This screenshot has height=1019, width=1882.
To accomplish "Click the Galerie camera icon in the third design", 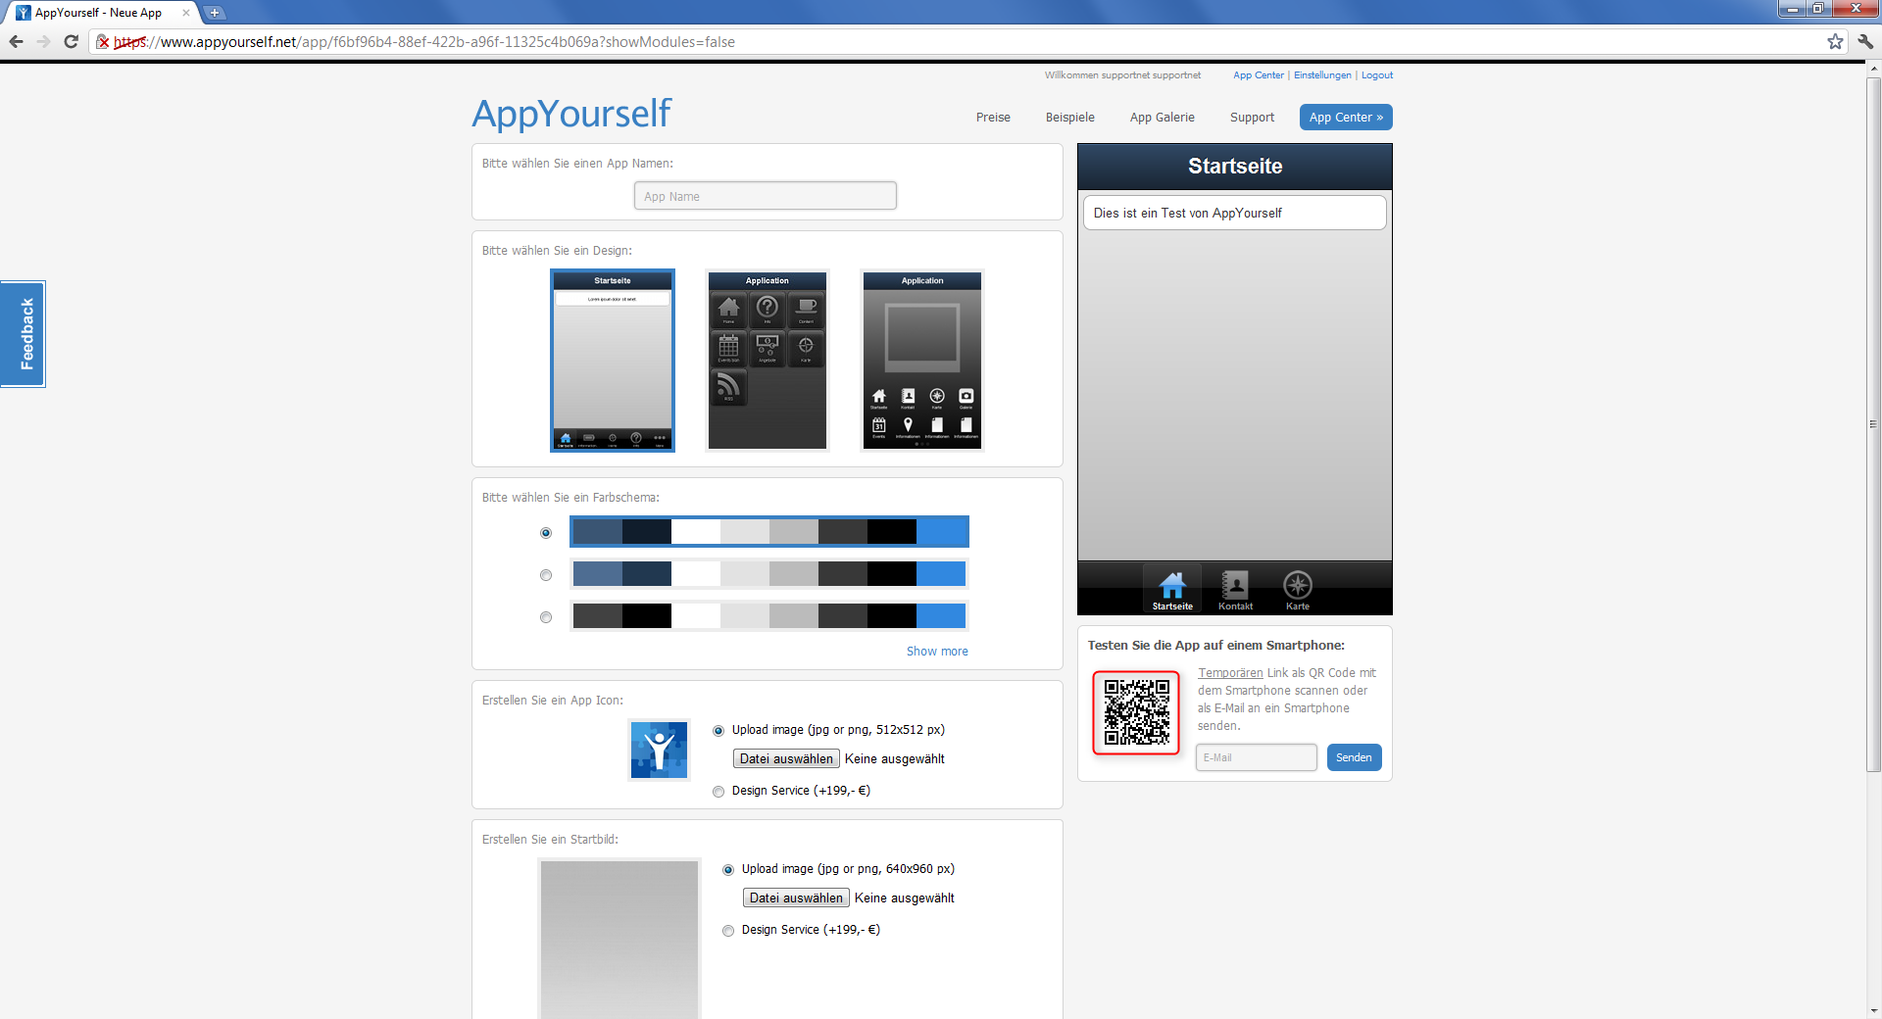I will click(966, 398).
